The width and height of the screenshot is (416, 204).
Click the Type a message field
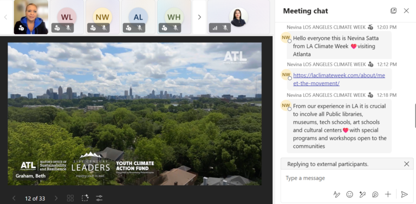tap(347, 178)
